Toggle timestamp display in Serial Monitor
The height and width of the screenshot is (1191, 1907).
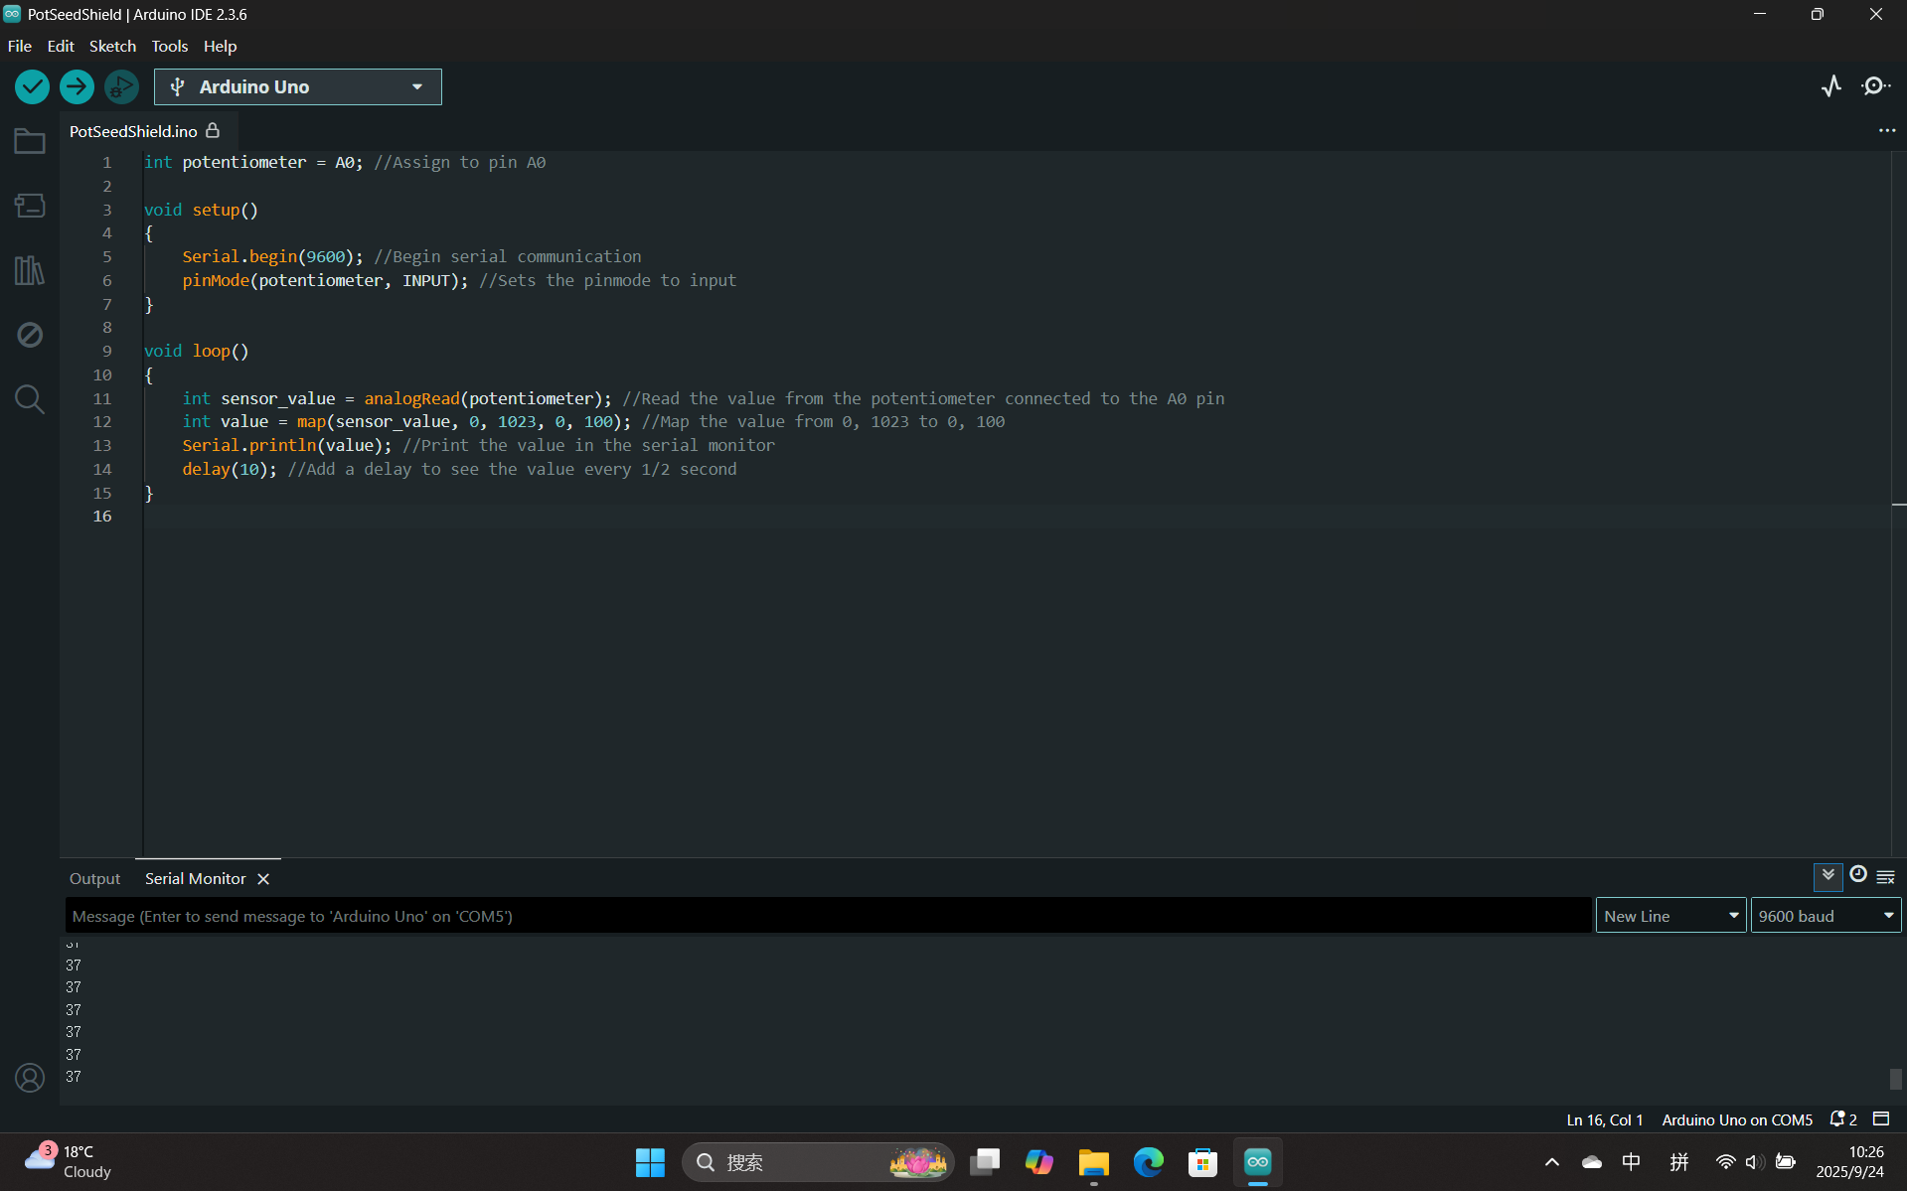[1857, 875]
